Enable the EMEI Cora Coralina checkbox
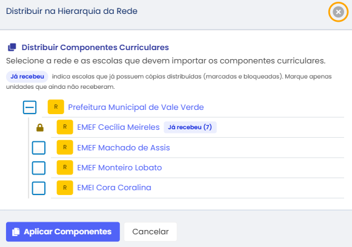 click(39, 188)
